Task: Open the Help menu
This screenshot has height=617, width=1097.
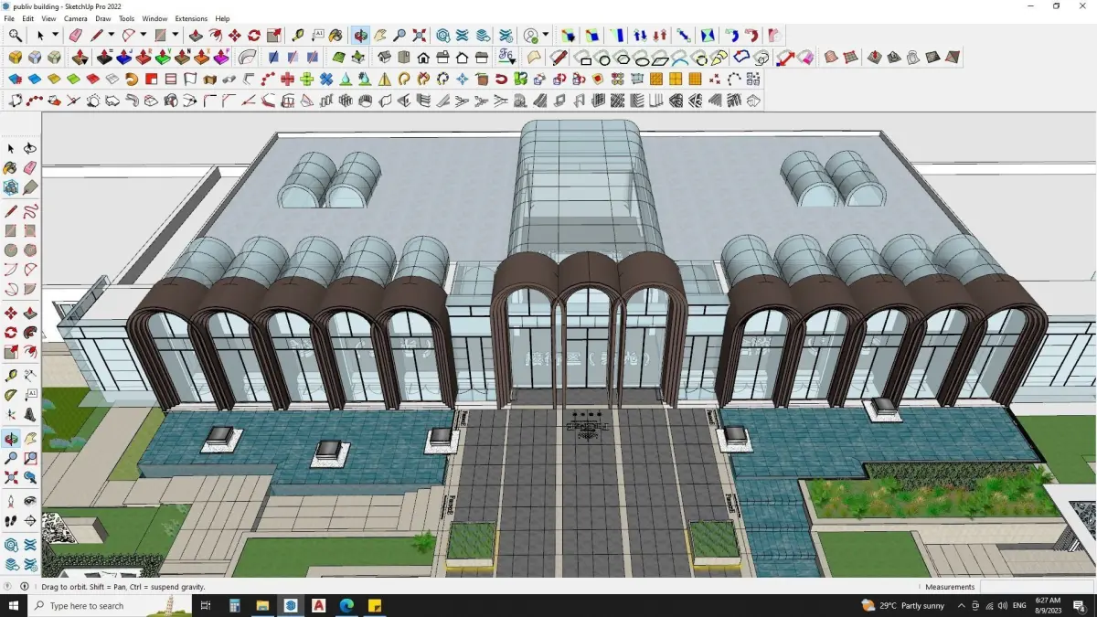Action: 222,18
